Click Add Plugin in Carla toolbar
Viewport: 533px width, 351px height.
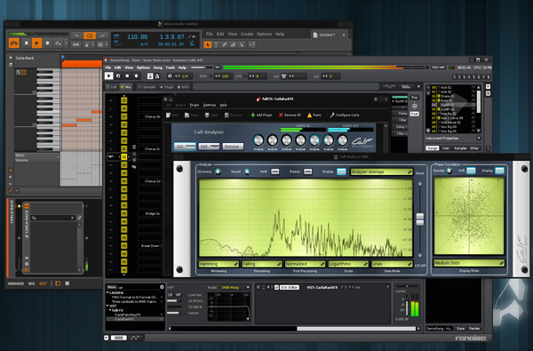coord(261,116)
